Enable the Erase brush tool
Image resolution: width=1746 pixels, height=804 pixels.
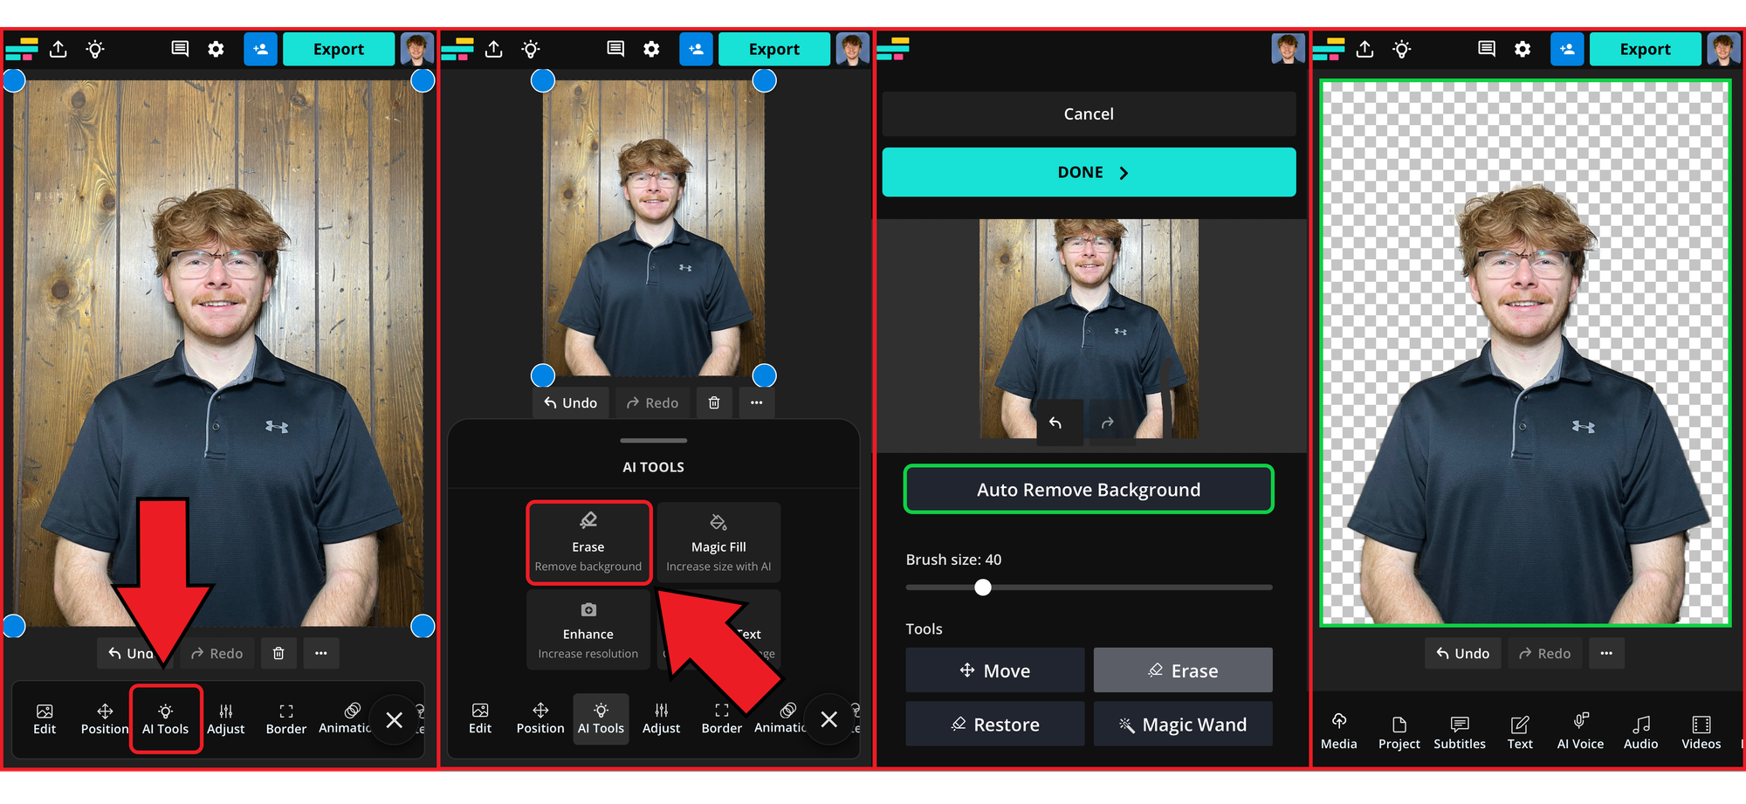click(1183, 670)
